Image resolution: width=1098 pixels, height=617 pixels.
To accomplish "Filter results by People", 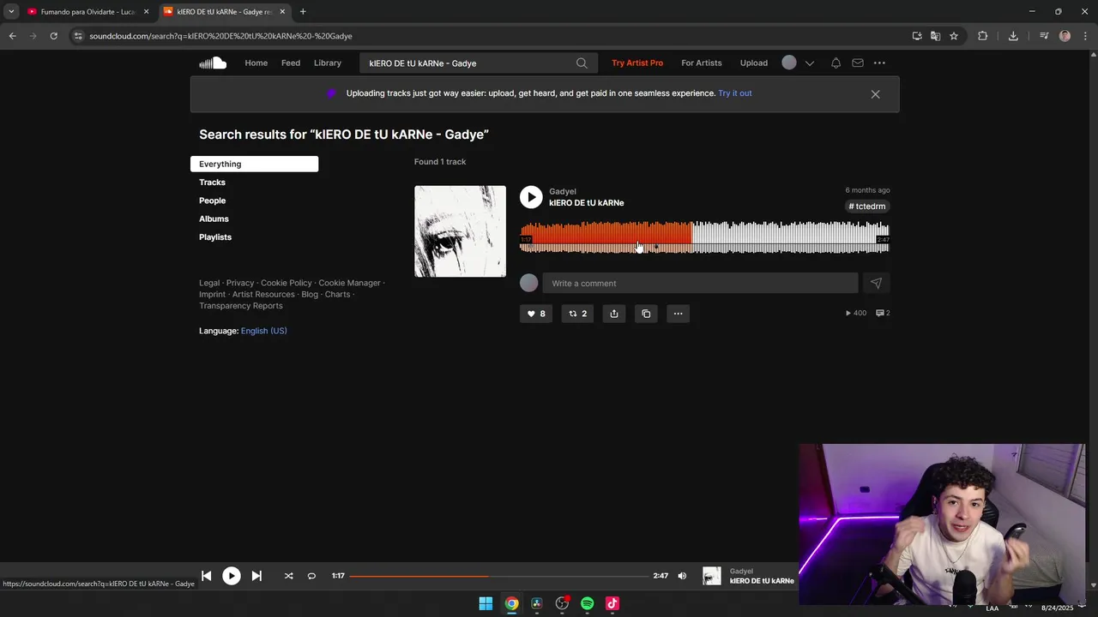I will click(x=212, y=201).
